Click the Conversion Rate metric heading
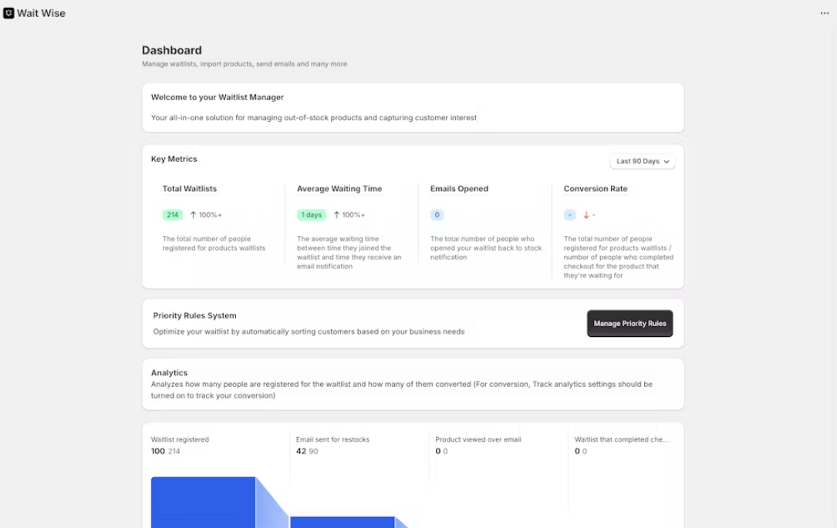The height and width of the screenshot is (528, 837). [x=596, y=189]
